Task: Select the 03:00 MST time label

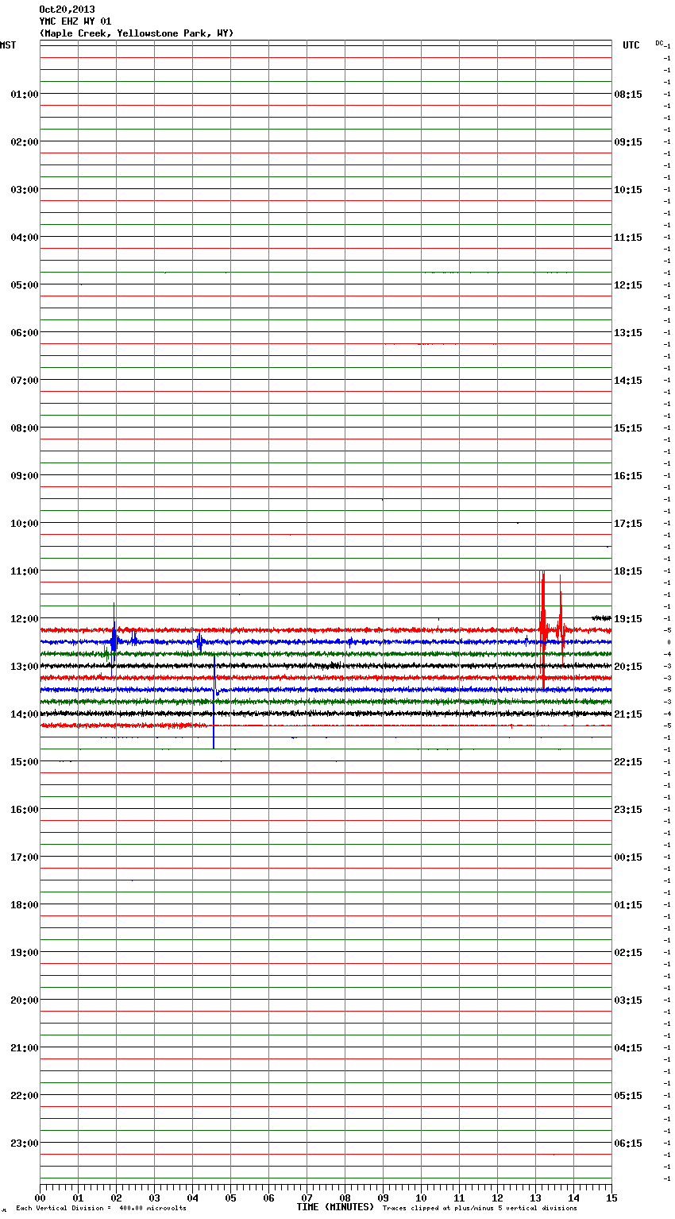Action: [25, 190]
